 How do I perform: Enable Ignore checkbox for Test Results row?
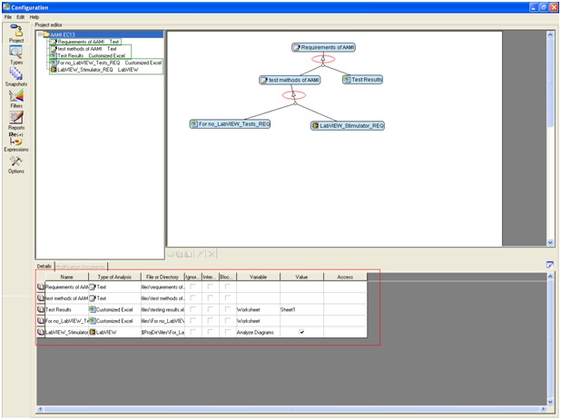[x=192, y=309]
